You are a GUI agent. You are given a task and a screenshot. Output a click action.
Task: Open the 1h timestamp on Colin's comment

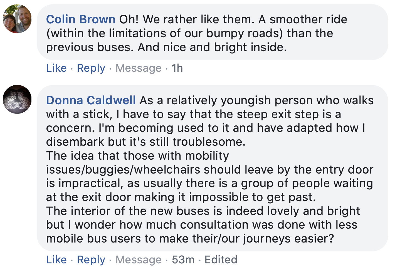click(177, 68)
